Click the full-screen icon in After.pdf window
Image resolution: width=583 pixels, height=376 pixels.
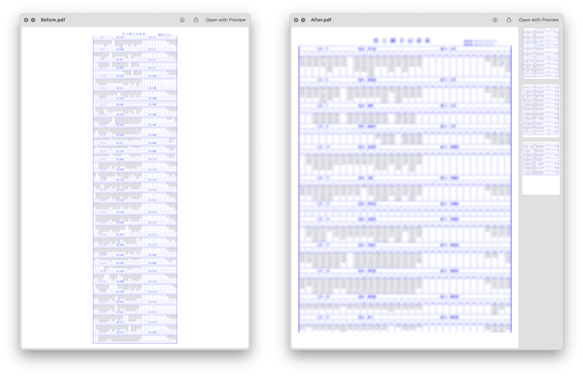click(303, 20)
